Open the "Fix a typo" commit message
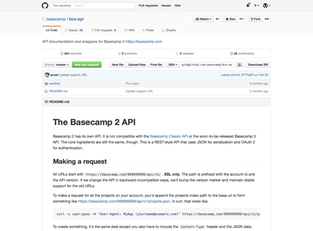 click(132, 84)
